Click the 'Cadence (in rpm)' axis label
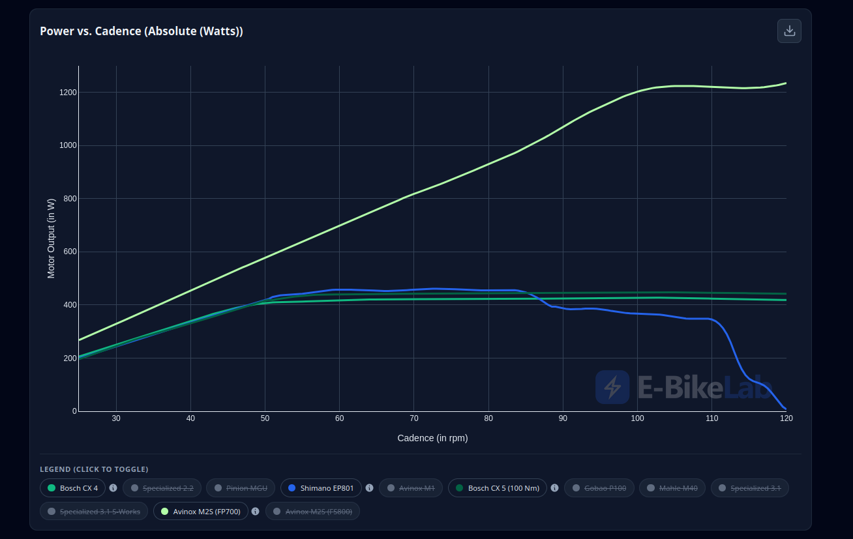 (x=432, y=438)
